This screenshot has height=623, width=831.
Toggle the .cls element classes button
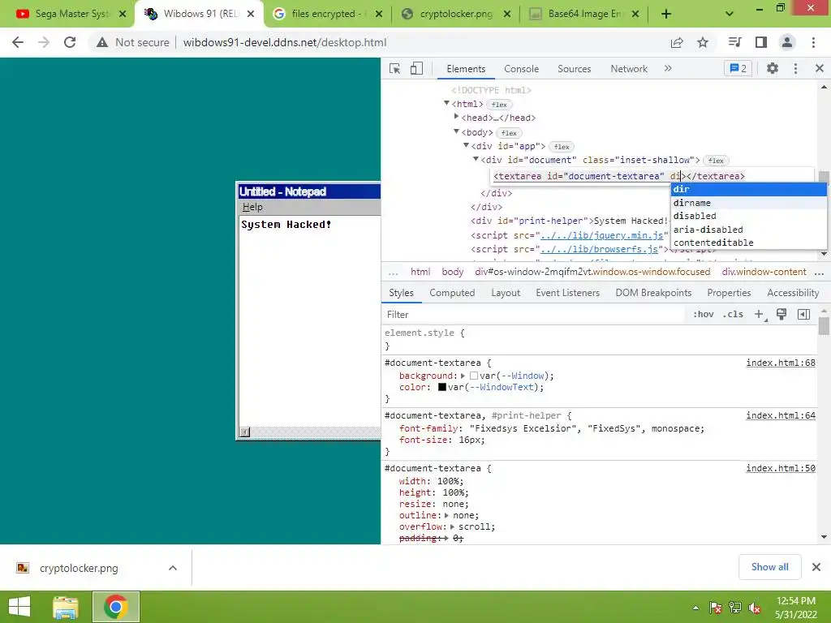pos(733,315)
